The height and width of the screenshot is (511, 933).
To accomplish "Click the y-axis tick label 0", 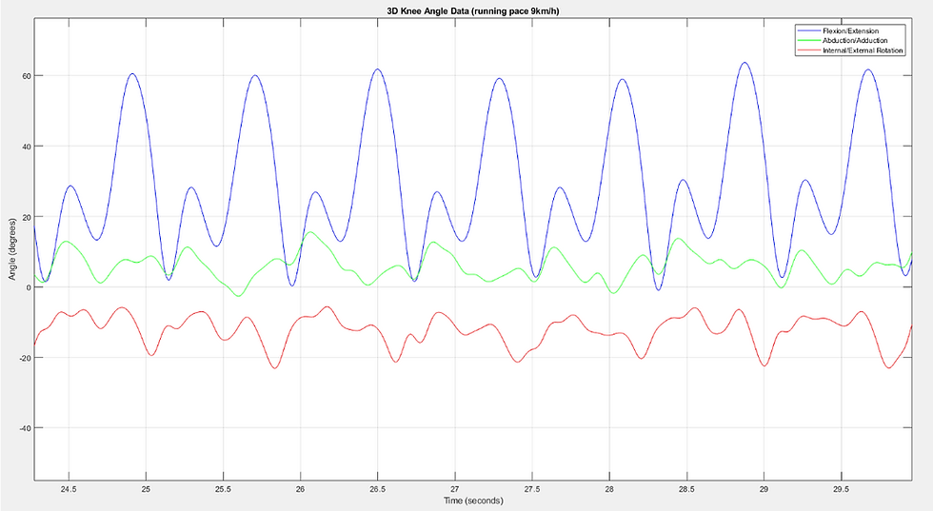I will coord(29,287).
